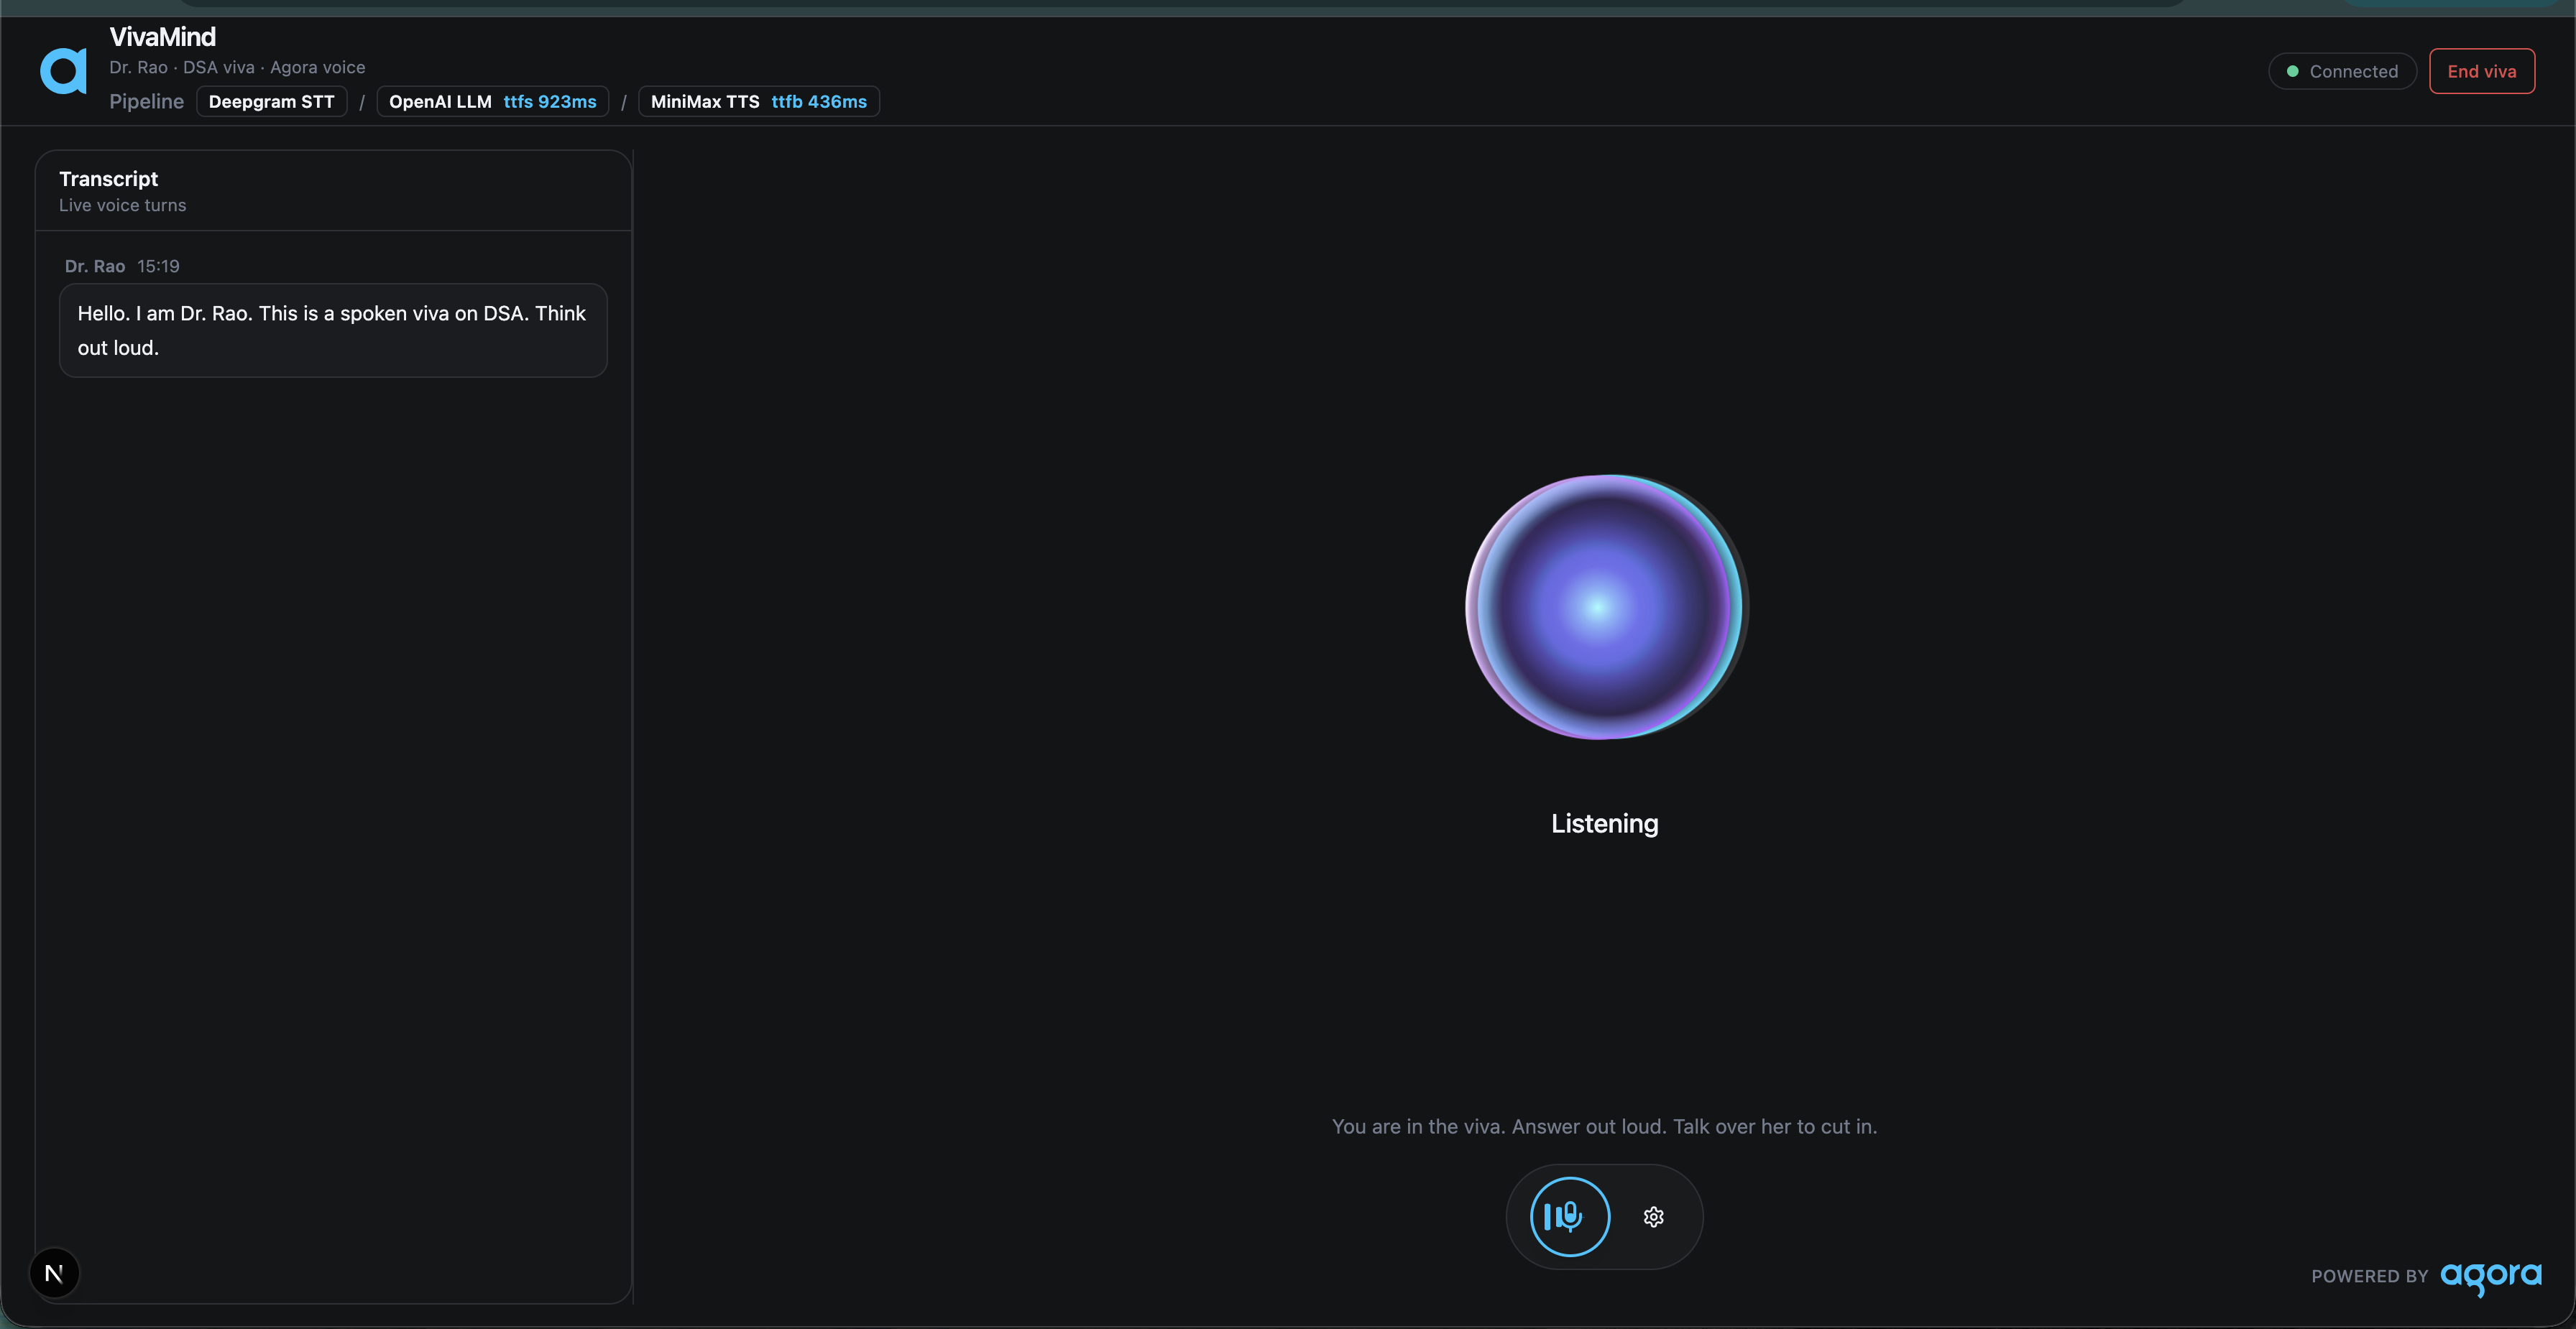Click the Dr. Rao speaker name in transcript
2576x1329 pixels.
tap(95, 266)
